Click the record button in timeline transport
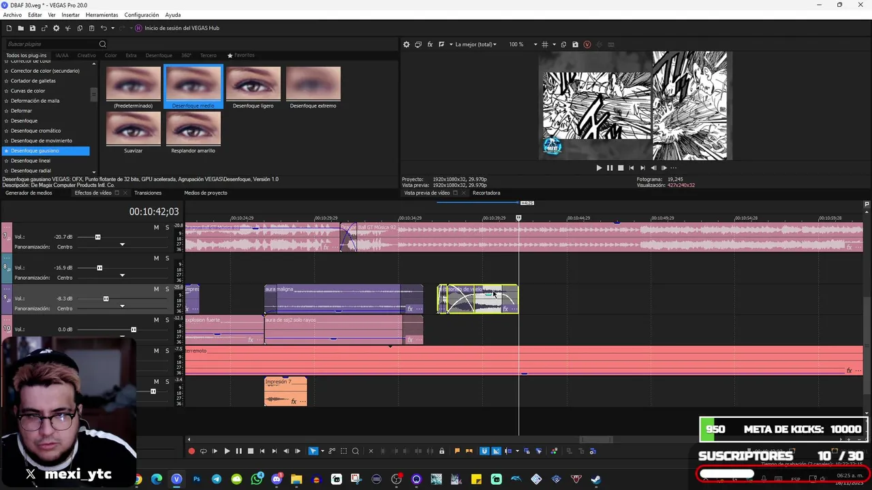 click(191, 451)
